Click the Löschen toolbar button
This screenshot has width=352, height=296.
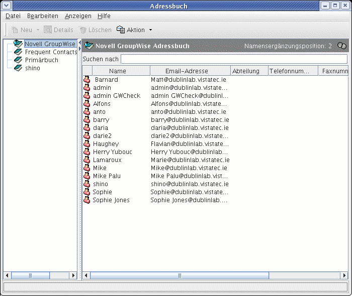tap(95, 30)
